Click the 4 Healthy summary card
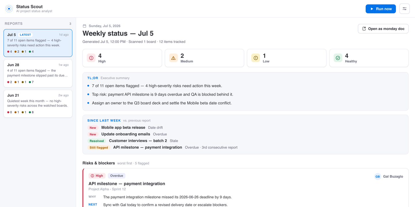The height and width of the screenshot is (207, 415). 369,58
